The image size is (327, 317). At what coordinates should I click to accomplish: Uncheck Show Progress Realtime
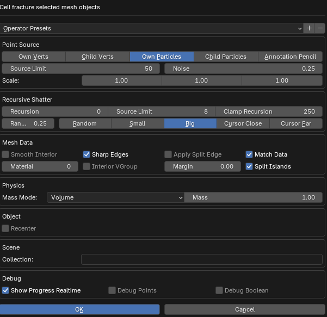point(6,290)
